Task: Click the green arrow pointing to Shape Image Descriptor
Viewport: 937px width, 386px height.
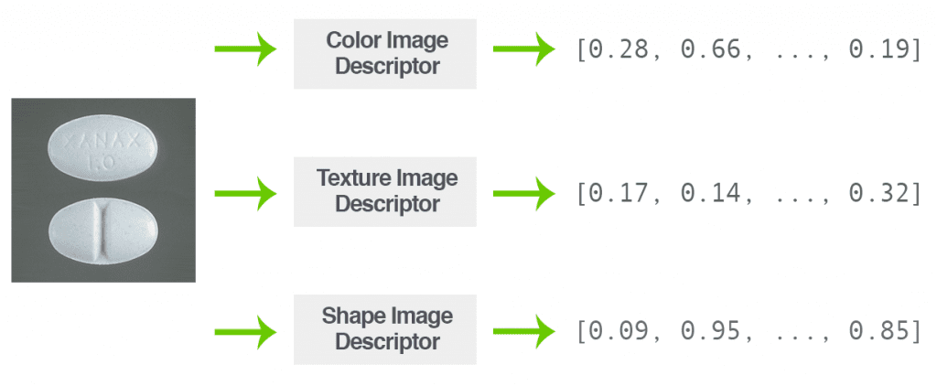Action: coord(245,332)
